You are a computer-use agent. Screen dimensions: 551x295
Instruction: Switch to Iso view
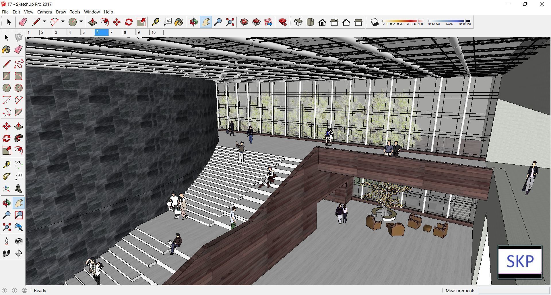pos(298,22)
